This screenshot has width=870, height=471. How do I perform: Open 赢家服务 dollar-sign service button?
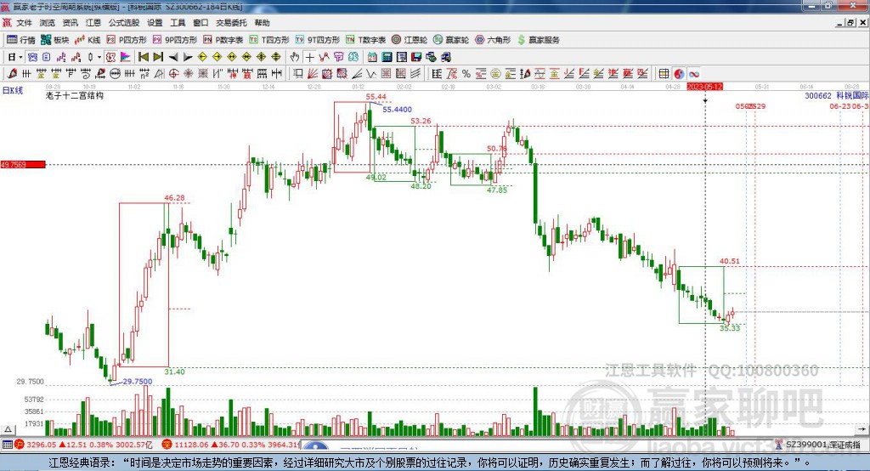[538, 40]
